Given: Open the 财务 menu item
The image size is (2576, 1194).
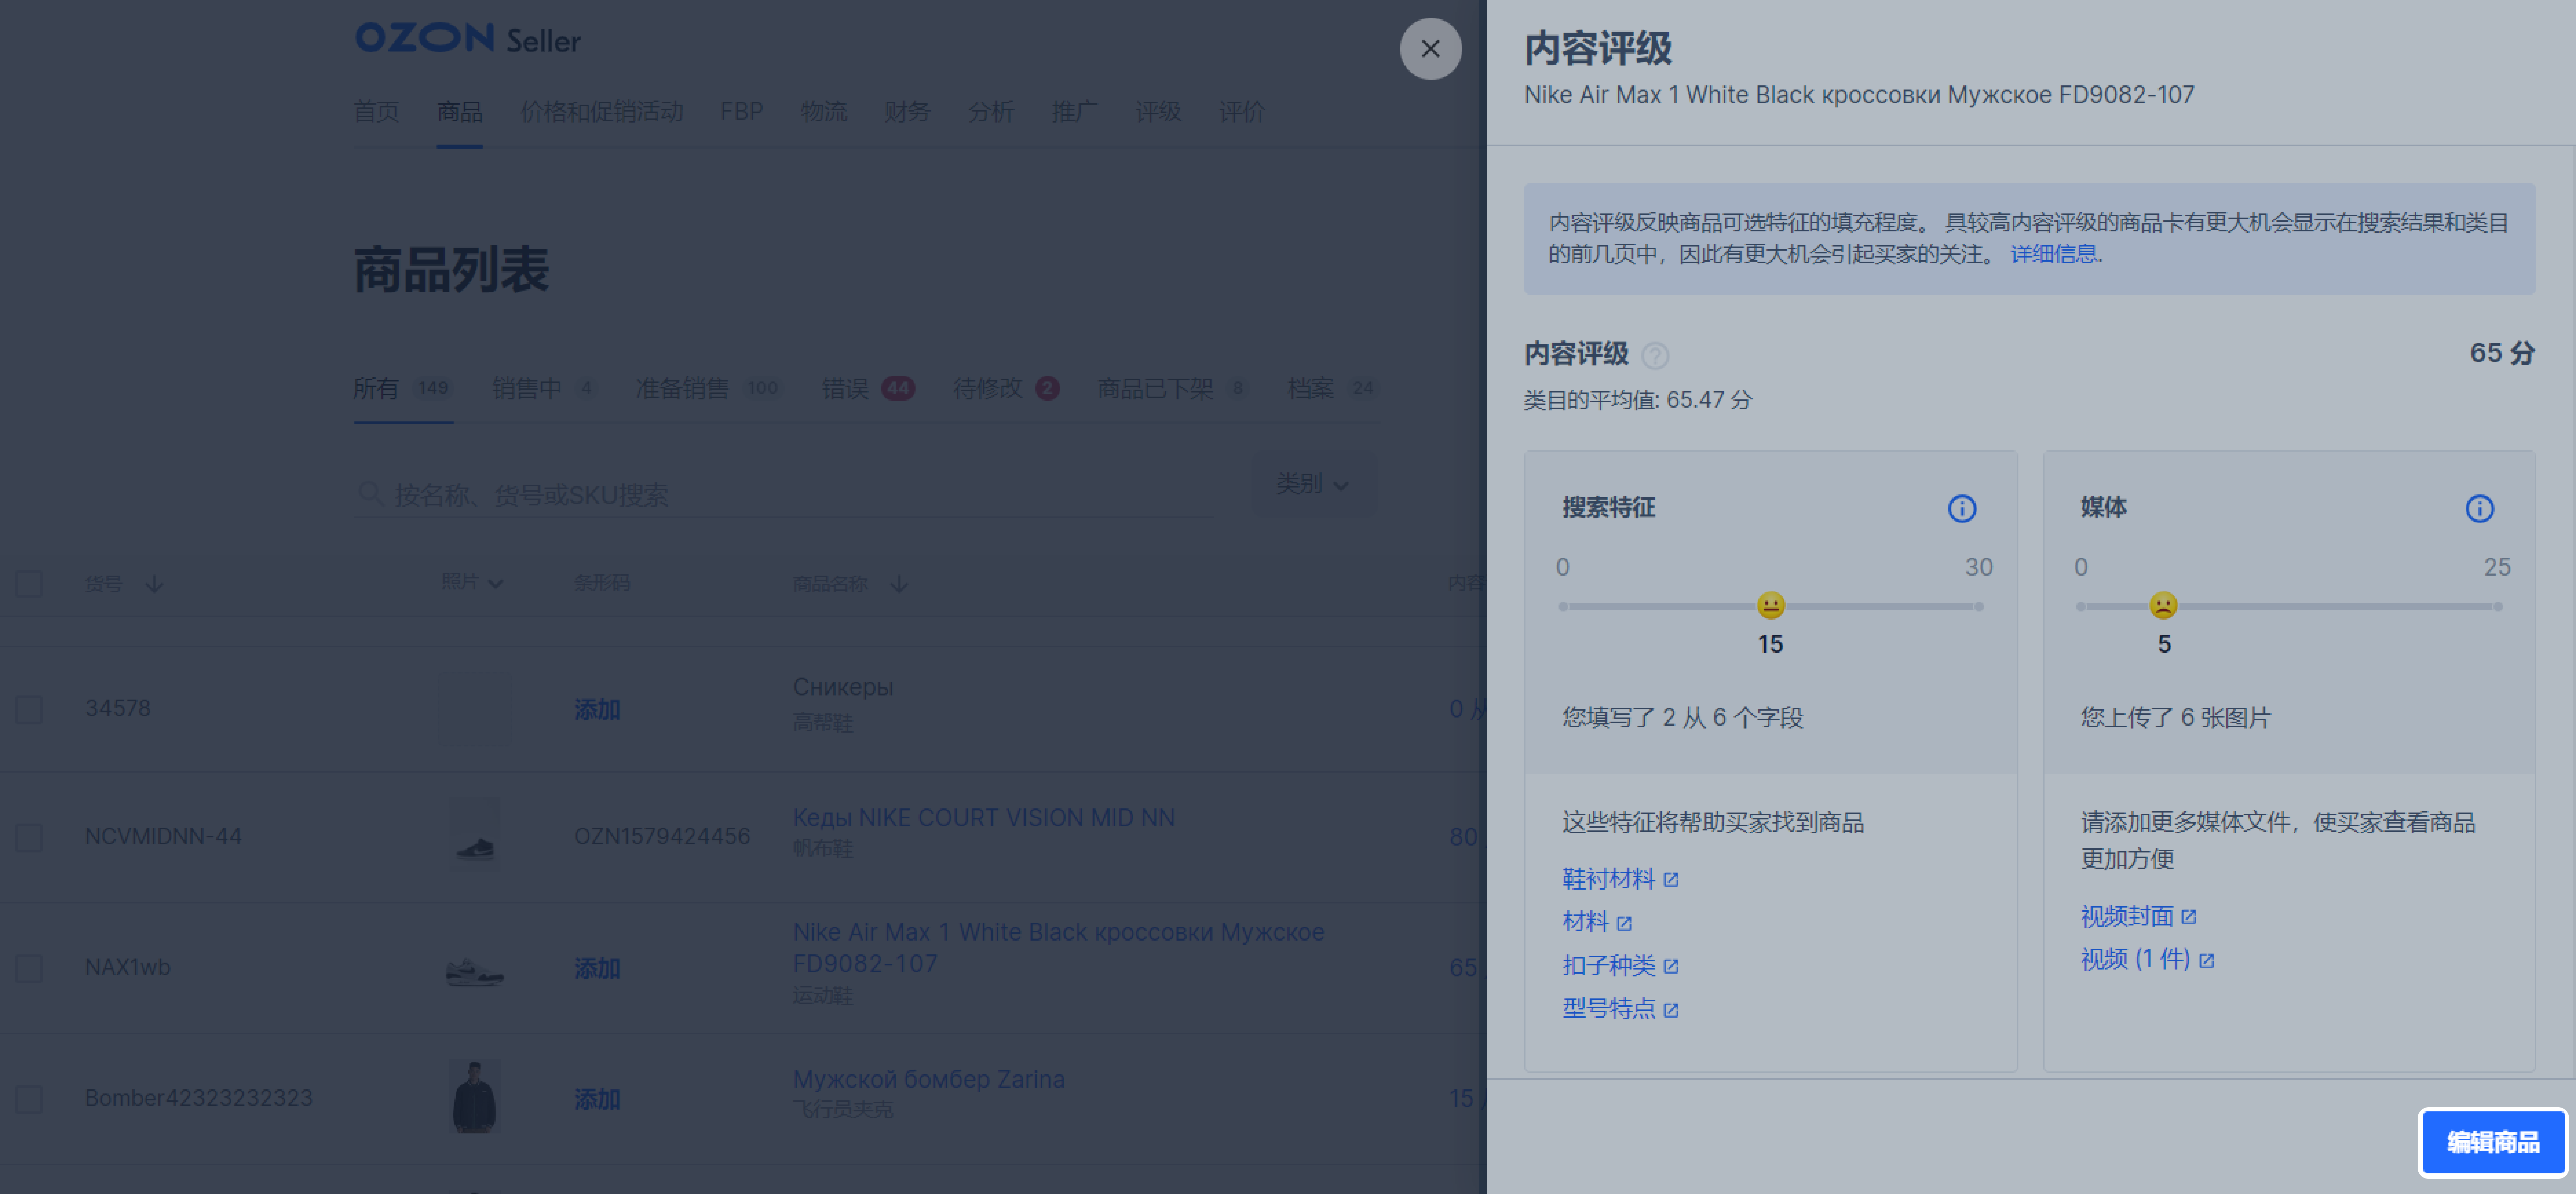Looking at the screenshot, I should tap(907, 112).
